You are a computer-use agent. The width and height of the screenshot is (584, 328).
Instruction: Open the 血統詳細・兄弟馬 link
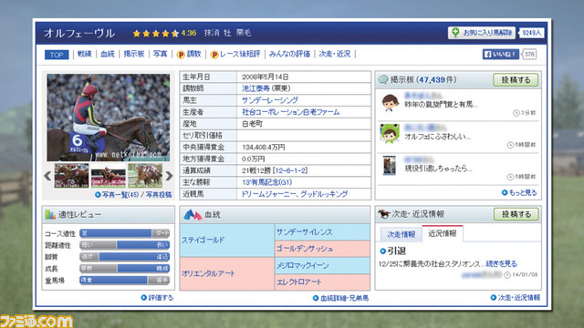point(340,298)
